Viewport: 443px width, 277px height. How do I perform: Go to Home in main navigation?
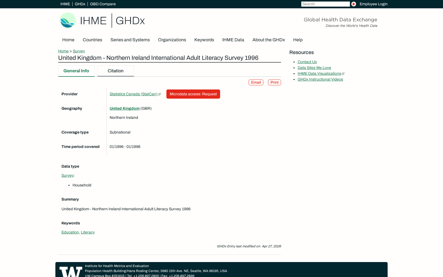pos(68,40)
